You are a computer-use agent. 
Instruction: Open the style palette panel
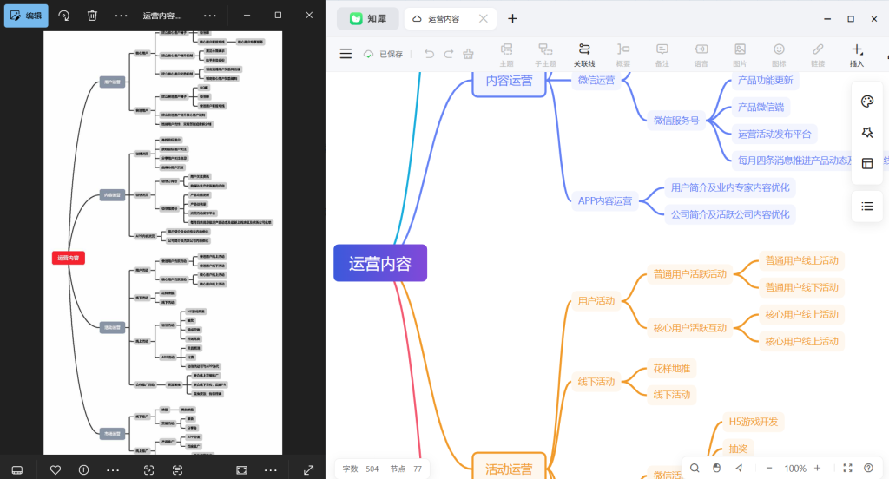[867, 102]
